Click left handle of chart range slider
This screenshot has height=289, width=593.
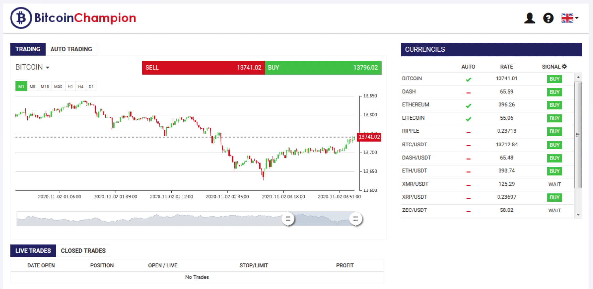[288, 219]
